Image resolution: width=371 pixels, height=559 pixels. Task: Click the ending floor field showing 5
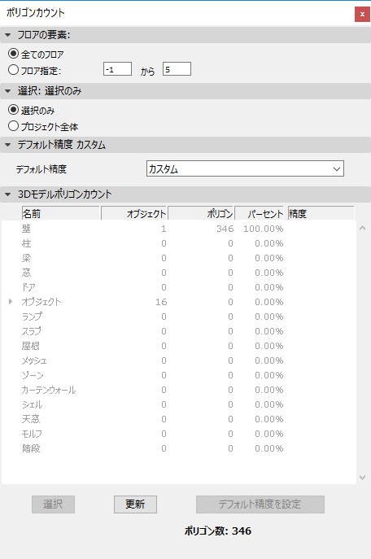[x=177, y=69]
